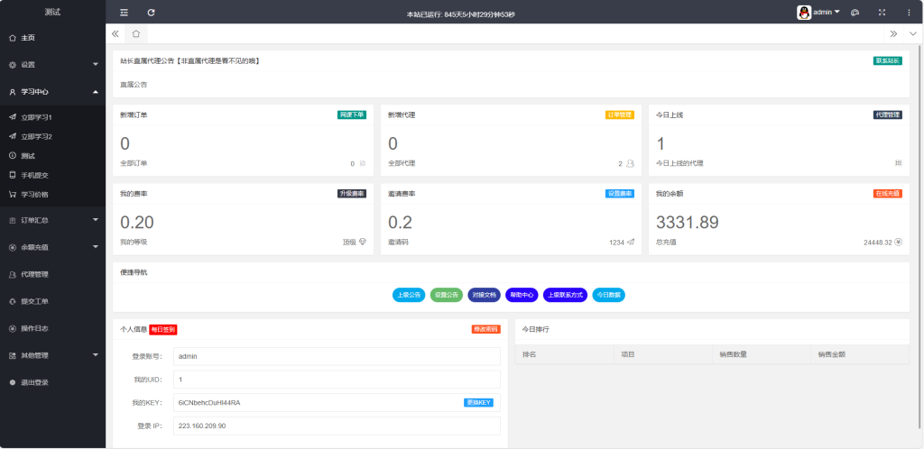This screenshot has height=449, width=924.
Task: Enter fullscreen using the expand icon
Action: tap(882, 13)
